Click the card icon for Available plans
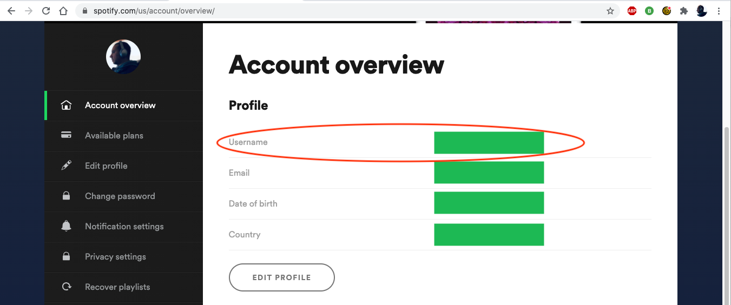Viewport: 731px width, 305px height. click(x=66, y=135)
